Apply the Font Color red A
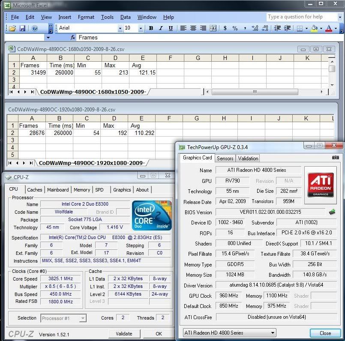 coord(329,28)
